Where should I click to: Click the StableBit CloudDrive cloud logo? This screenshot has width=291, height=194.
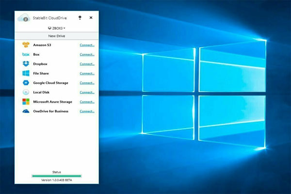pos(24,18)
